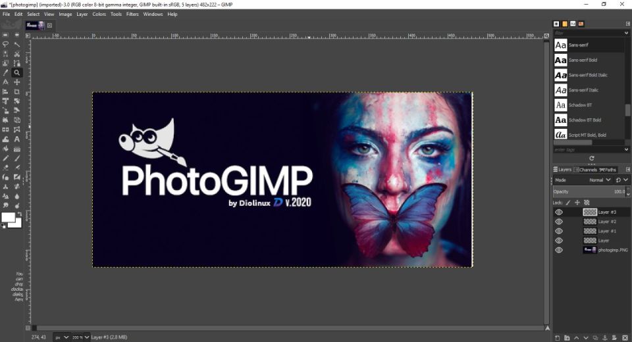Refresh the fonts list
The image size is (632, 342).
click(591, 159)
